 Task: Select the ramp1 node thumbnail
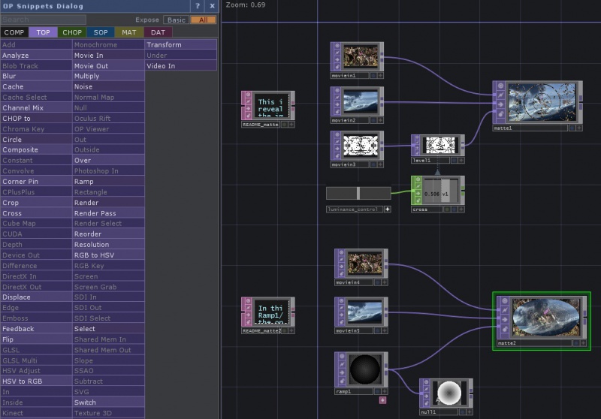tap(364, 369)
